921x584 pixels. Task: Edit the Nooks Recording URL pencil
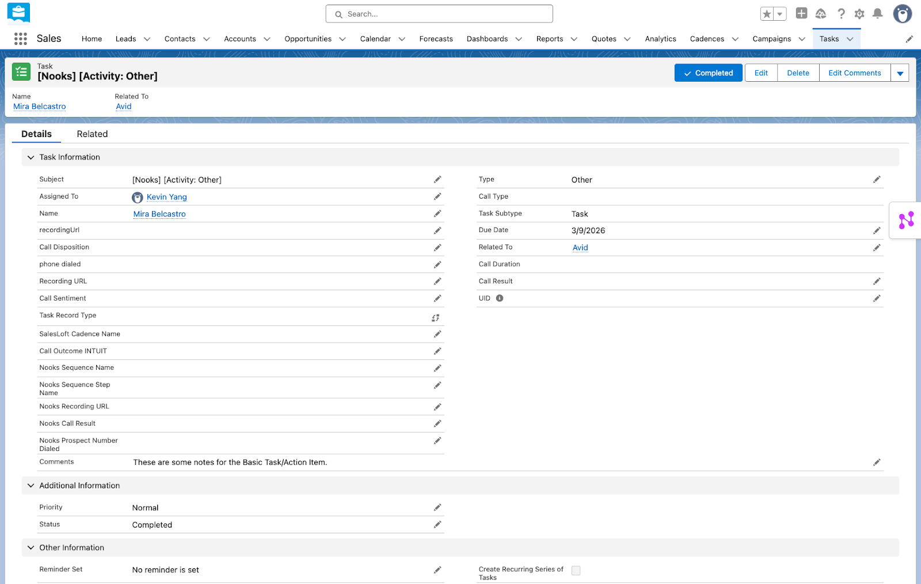coord(437,407)
